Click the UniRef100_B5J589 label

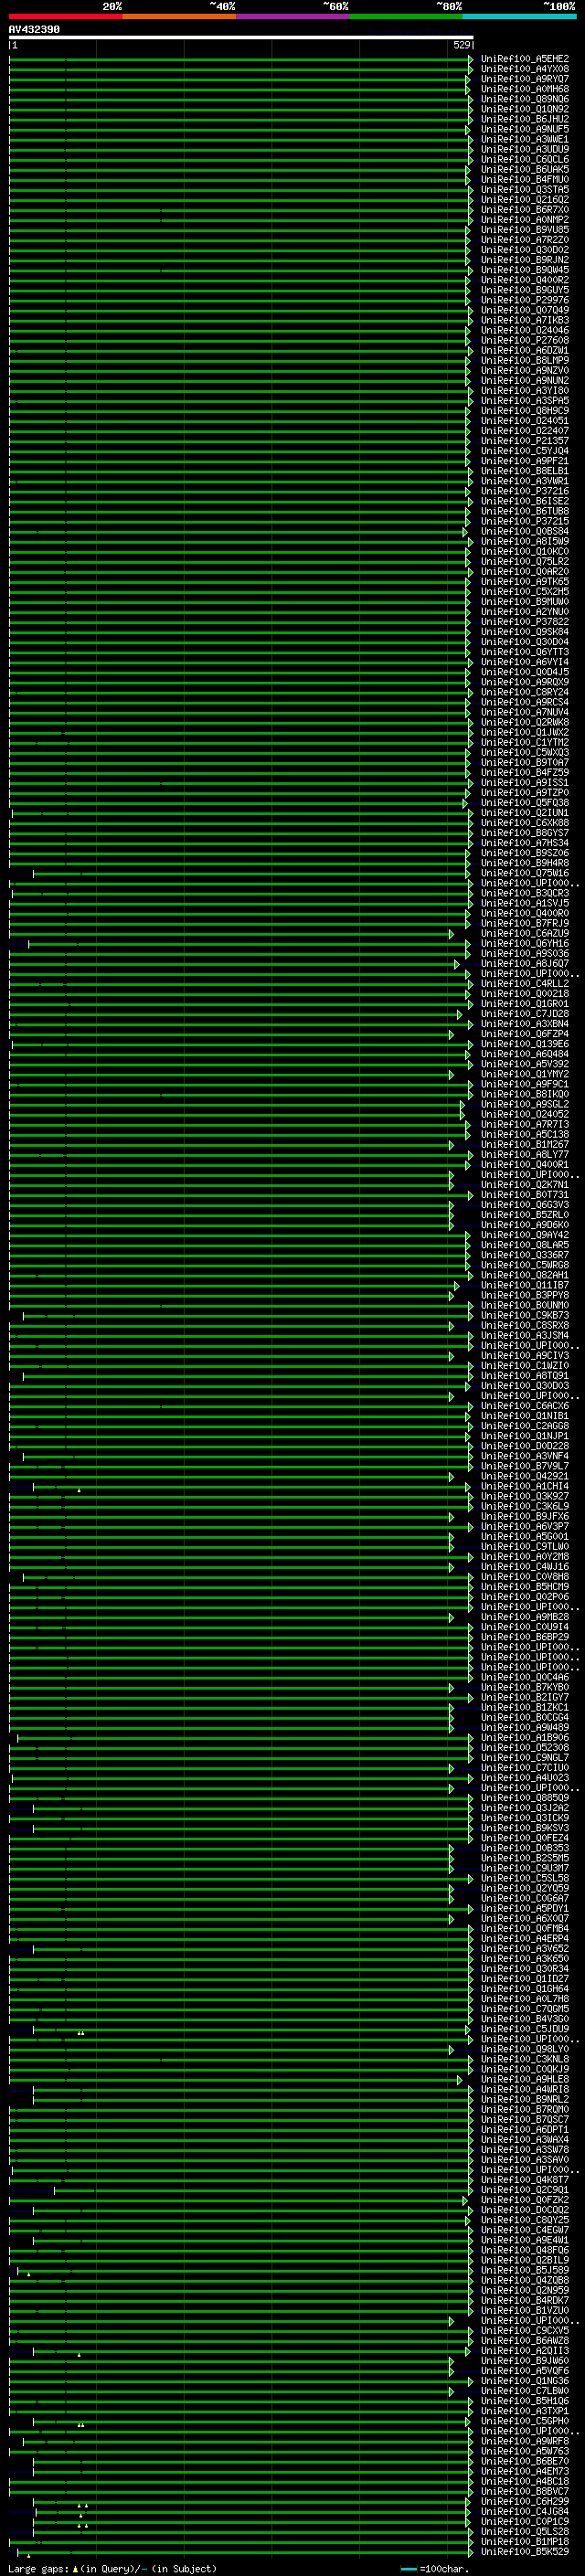[x=525, y=2270]
